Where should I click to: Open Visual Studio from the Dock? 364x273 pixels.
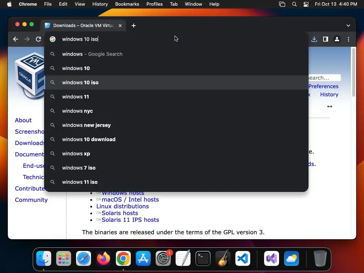coord(271,258)
